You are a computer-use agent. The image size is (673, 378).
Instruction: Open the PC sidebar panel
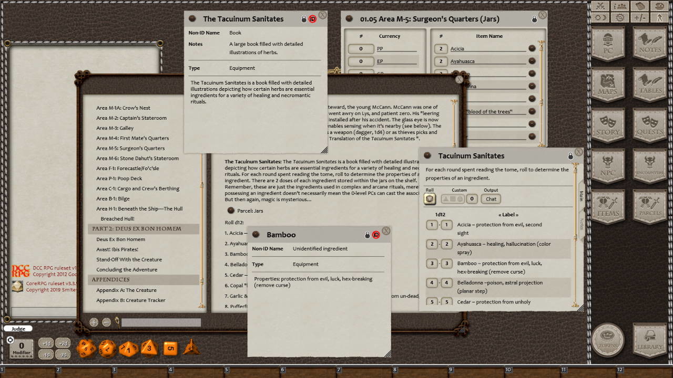click(608, 45)
